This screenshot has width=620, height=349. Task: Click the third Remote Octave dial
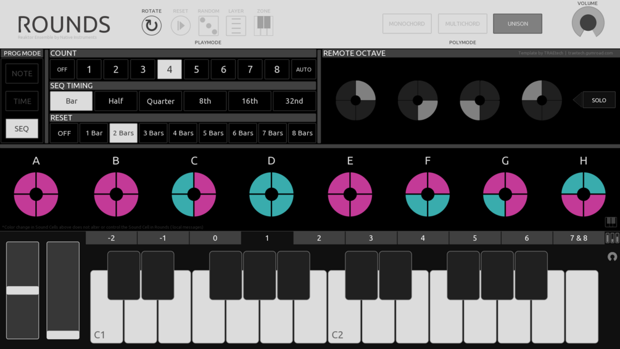pos(479,100)
